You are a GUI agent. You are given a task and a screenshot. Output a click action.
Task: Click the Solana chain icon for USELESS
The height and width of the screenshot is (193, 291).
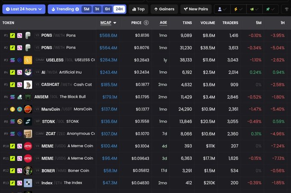12,60
